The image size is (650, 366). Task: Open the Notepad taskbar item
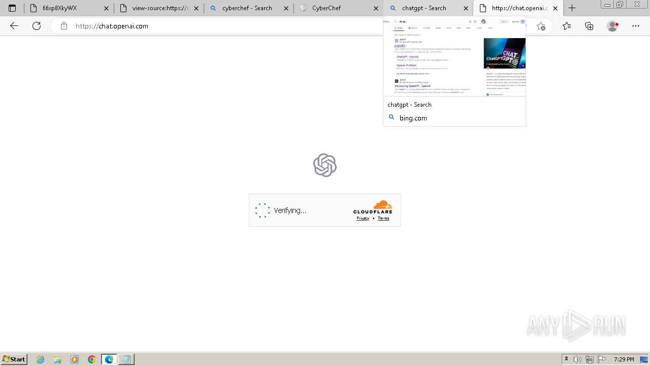pyautogui.click(x=126, y=359)
